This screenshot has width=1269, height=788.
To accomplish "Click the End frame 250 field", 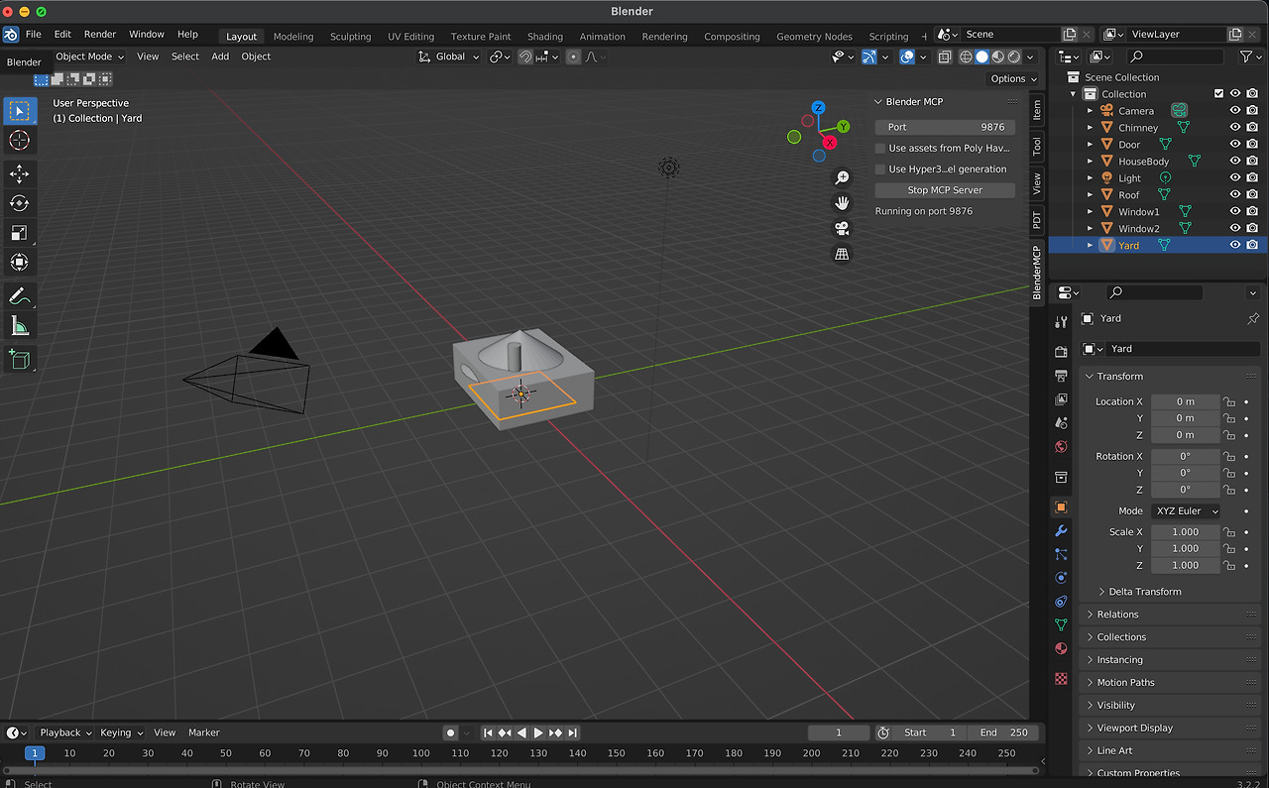I will click(1004, 732).
